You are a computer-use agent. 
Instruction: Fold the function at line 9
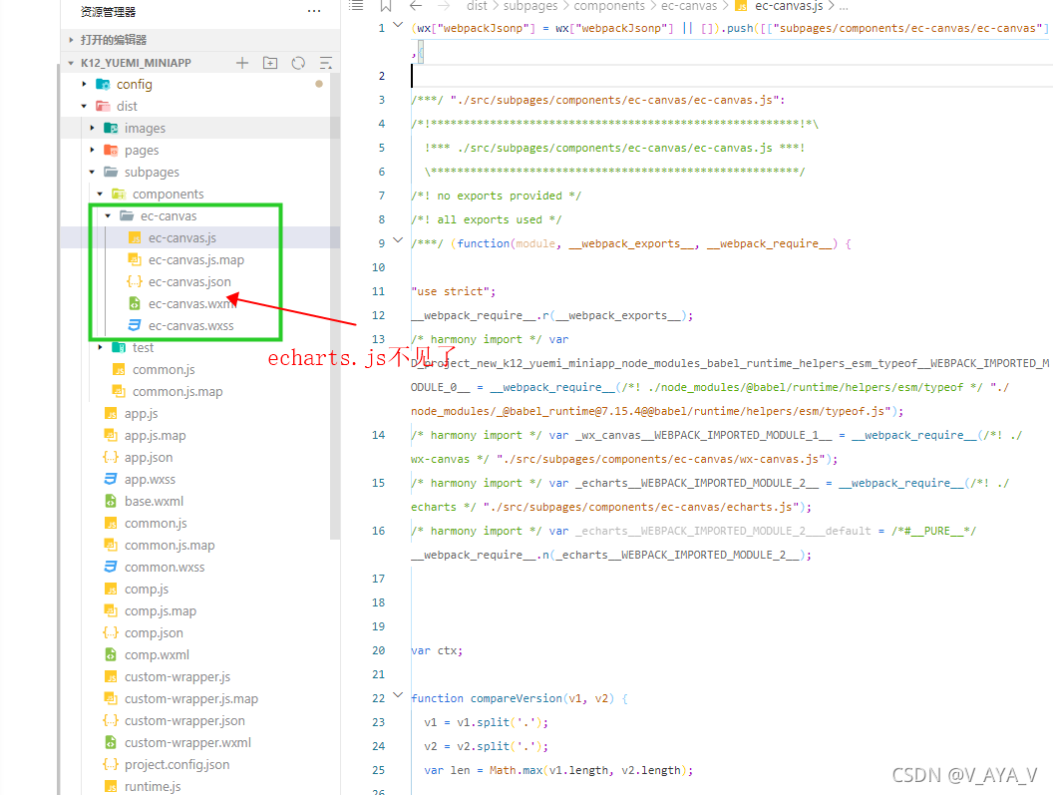click(398, 240)
